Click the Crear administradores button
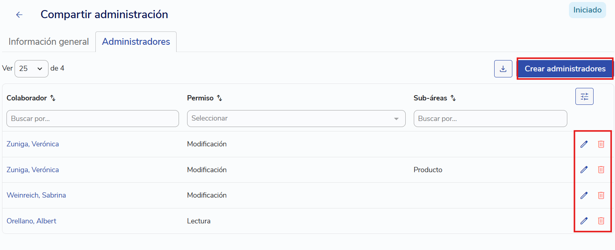The image size is (615, 250). pyautogui.click(x=565, y=69)
